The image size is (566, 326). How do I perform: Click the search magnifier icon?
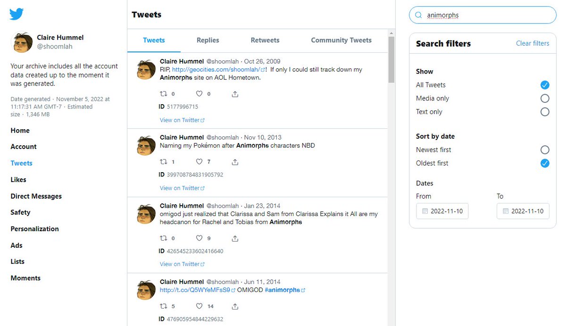(418, 15)
